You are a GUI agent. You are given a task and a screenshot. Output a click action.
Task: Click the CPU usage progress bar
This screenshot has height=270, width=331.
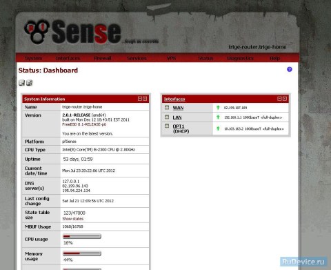82,236
